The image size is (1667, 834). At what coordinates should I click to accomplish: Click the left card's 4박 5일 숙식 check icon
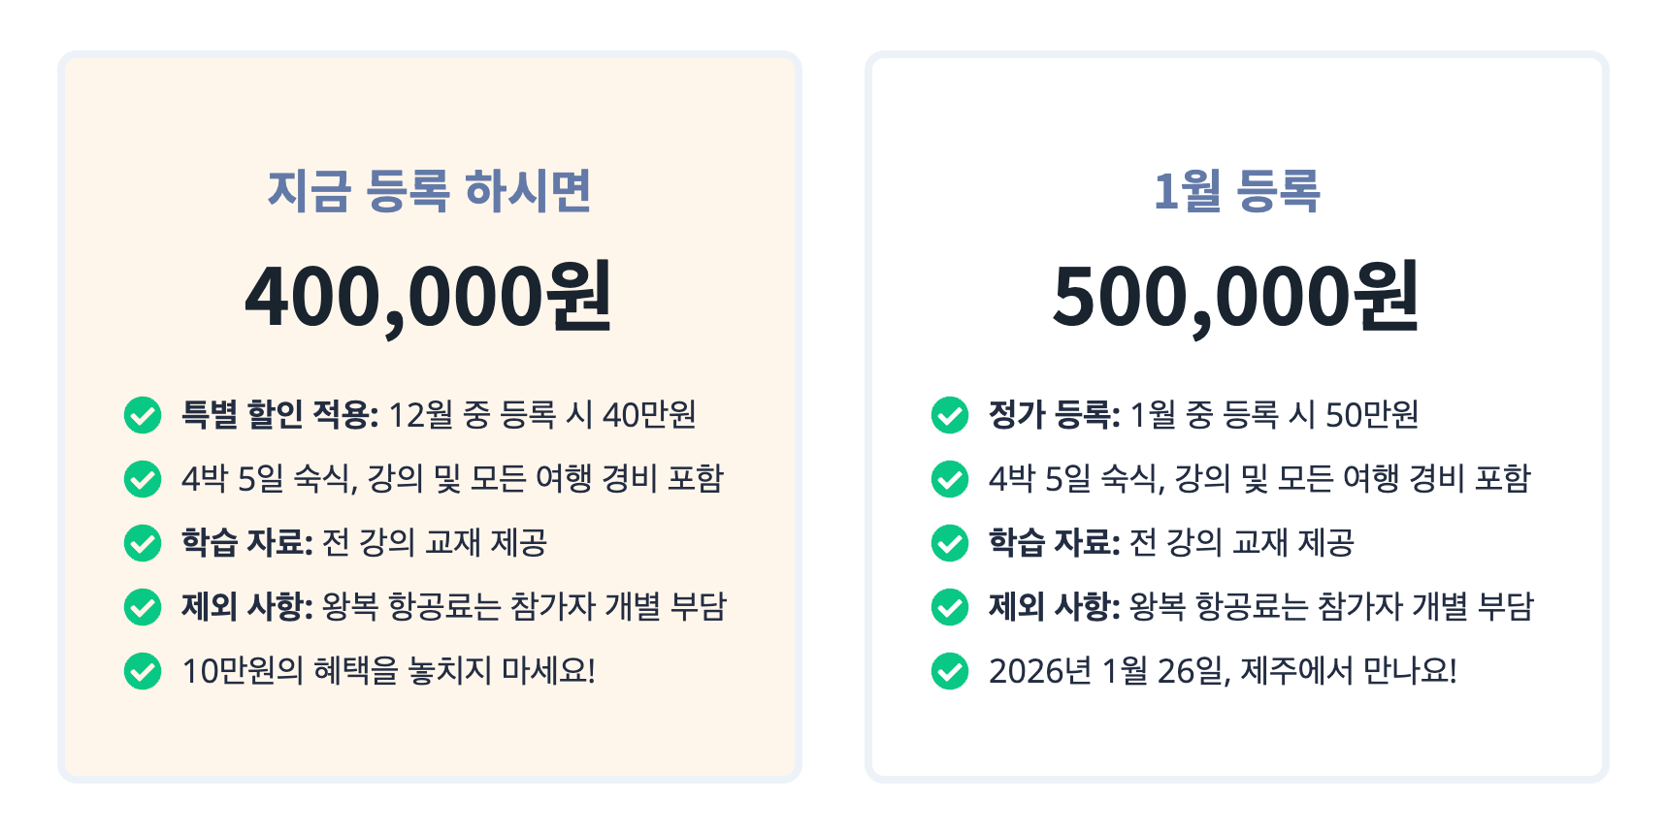143,479
